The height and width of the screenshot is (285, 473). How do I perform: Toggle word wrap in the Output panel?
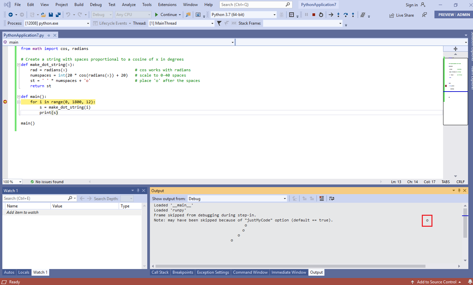pos(331,198)
